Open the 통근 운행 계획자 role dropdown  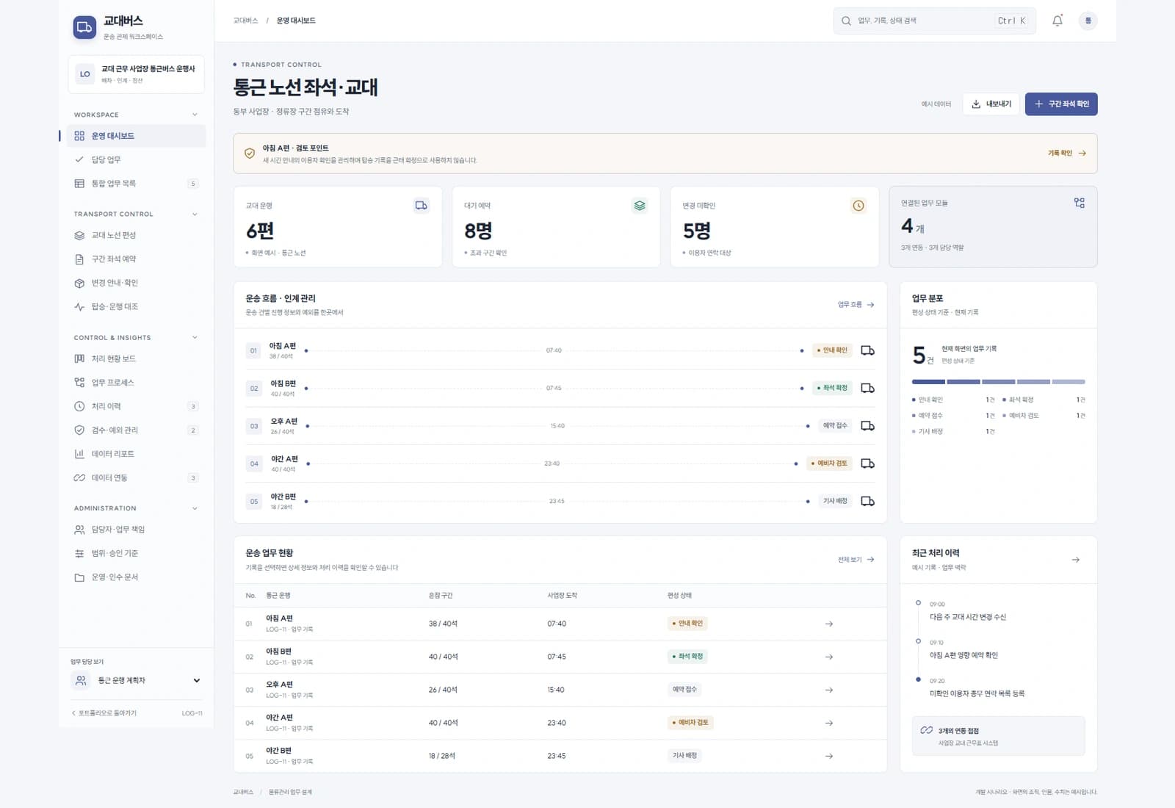coord(136,680)
